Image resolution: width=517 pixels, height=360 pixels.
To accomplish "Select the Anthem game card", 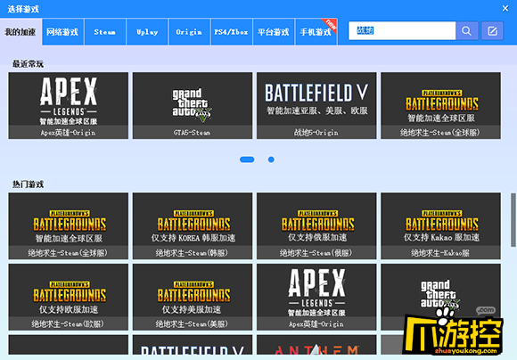I will click(316, 345).
